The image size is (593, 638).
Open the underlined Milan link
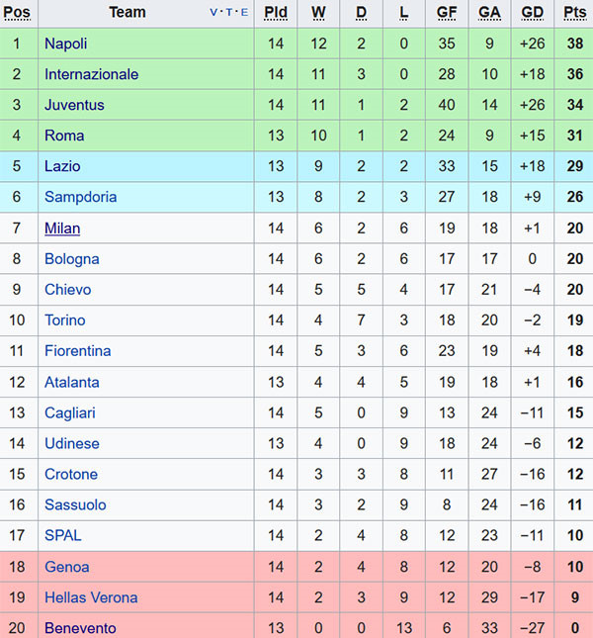tap(62, 228)
